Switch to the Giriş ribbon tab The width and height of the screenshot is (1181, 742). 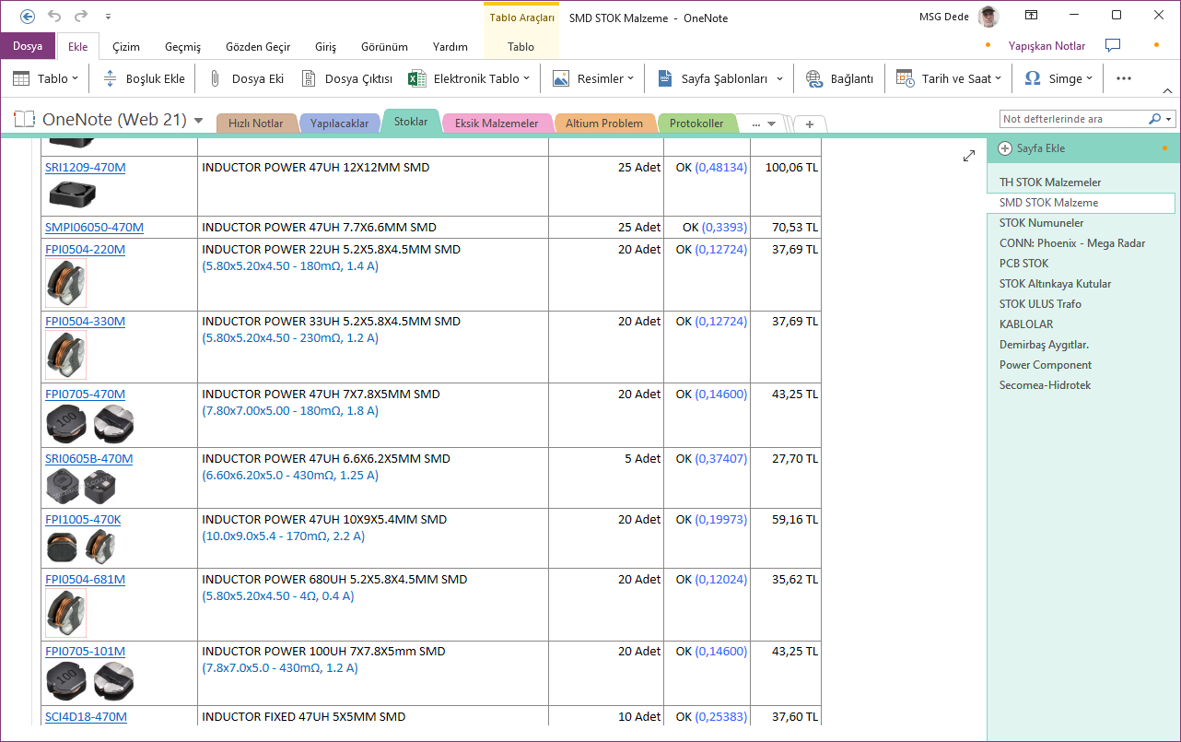pyautogui.click(x=326, y=47)
